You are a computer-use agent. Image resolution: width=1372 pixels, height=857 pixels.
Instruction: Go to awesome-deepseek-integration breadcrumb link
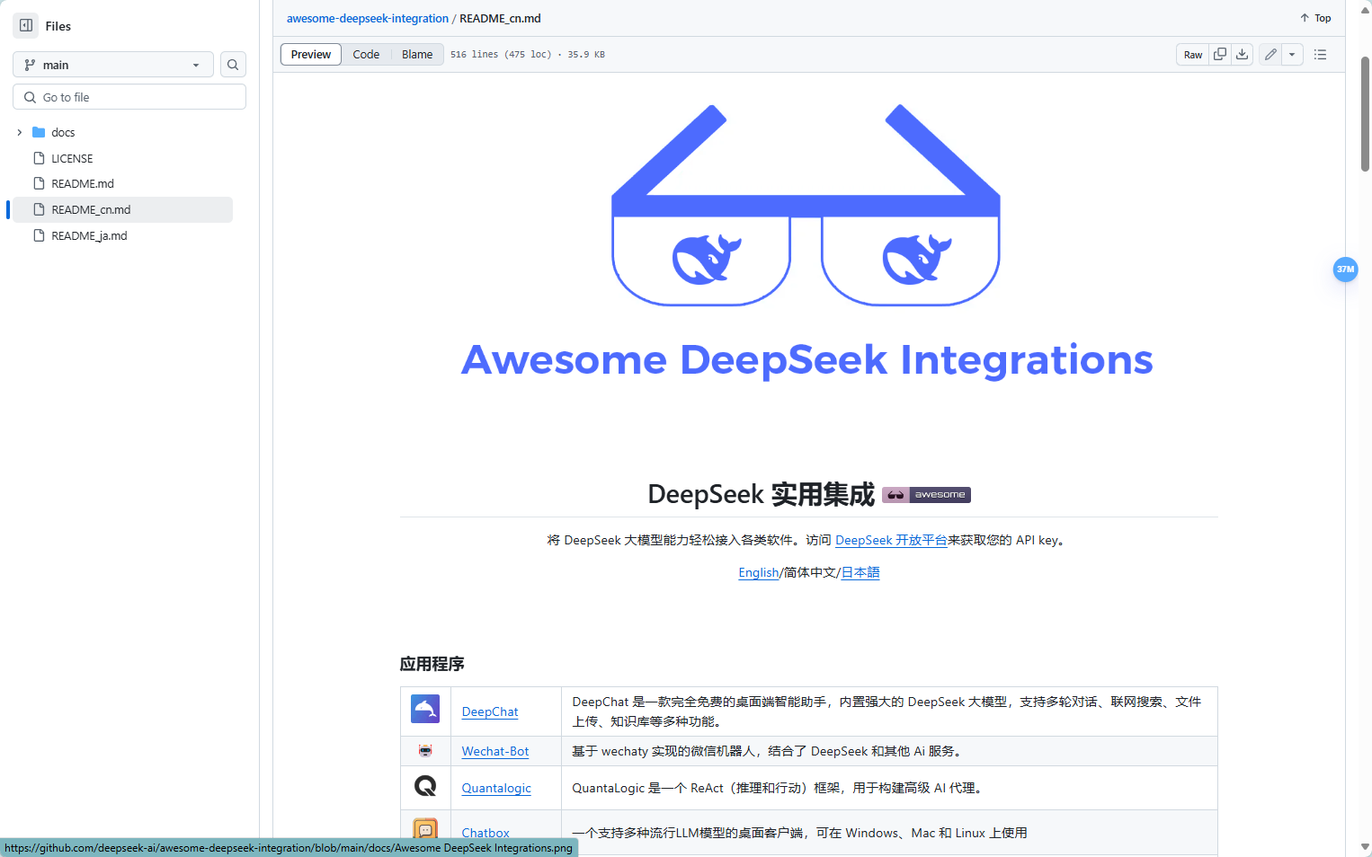tap(367, 18)
